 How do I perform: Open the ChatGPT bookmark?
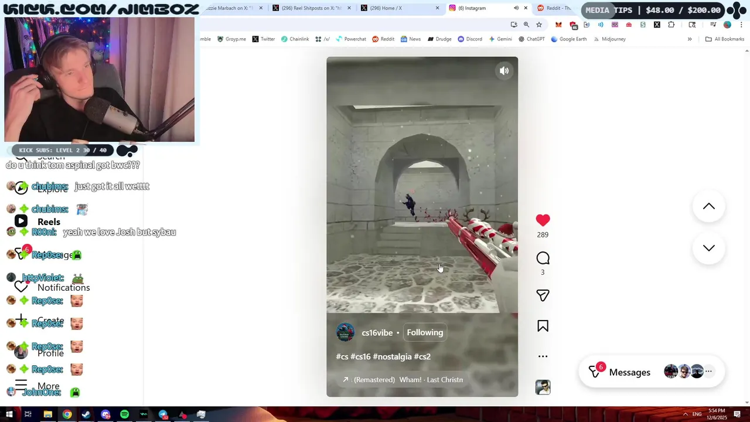531,39
